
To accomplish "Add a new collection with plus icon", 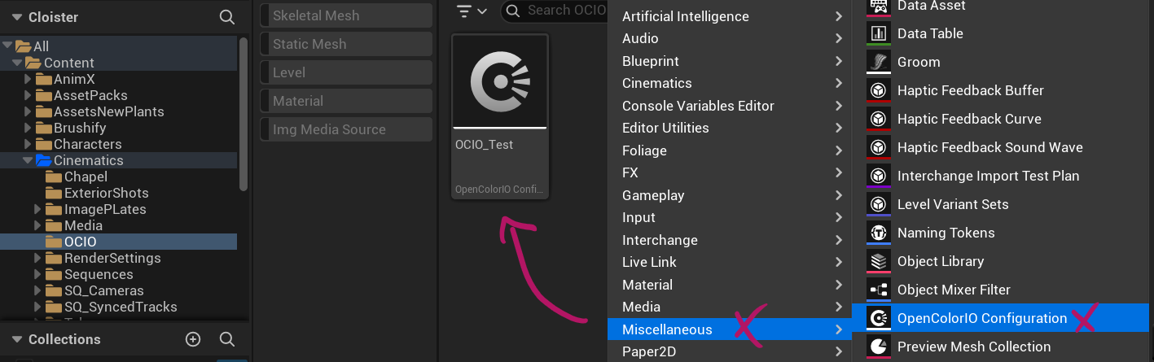I will (193, 339).
